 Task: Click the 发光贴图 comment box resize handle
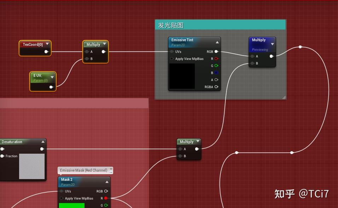(284, 98)
